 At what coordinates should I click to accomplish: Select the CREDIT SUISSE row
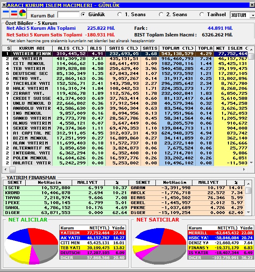[125, 99]
